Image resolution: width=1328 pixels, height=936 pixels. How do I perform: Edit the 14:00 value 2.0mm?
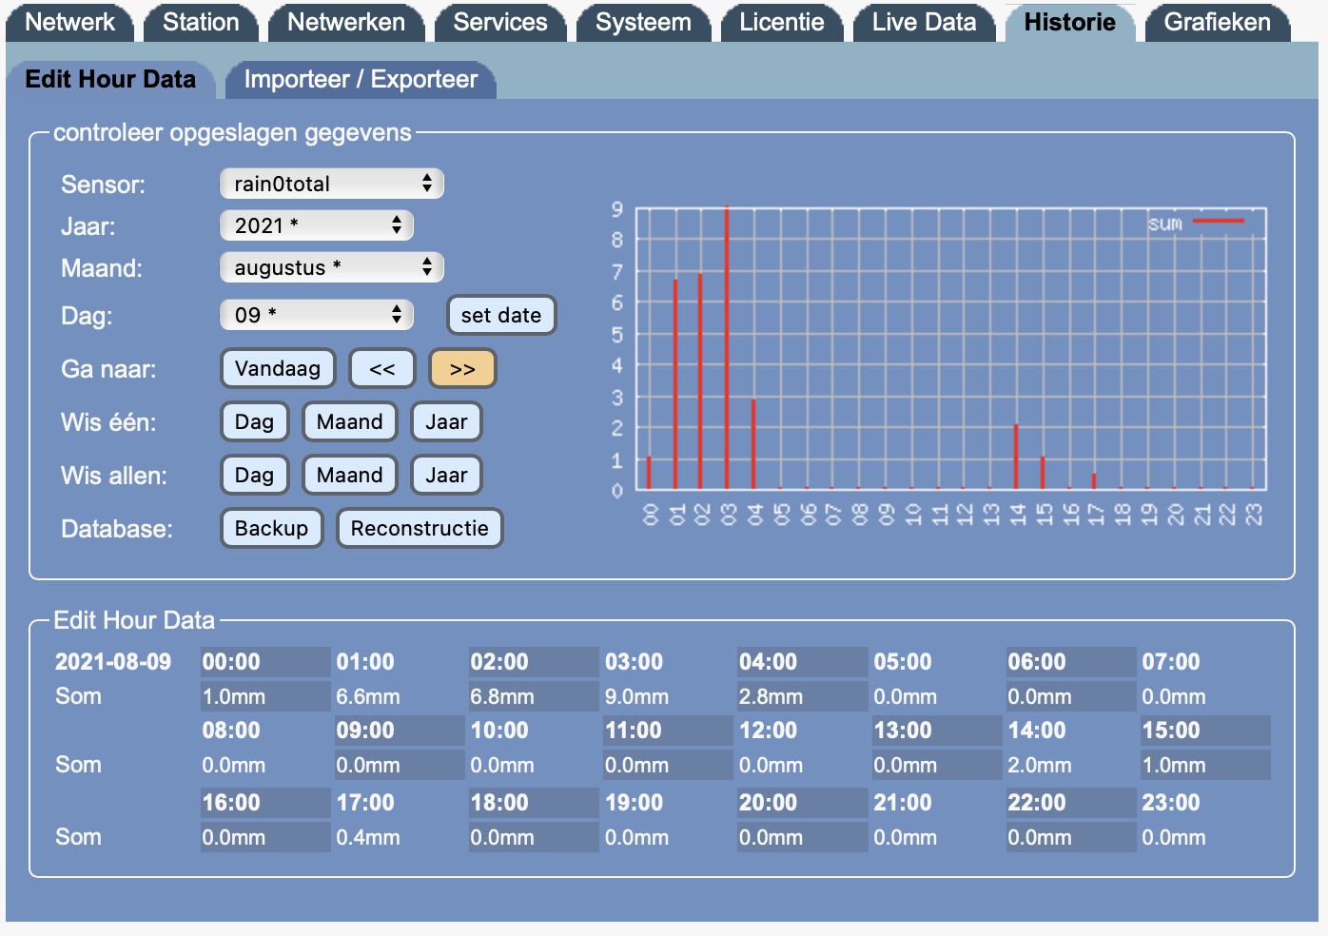coord(1071,765)
